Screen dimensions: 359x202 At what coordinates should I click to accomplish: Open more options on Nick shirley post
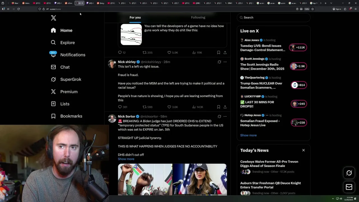pyautogui.click(x=225, y=62)
